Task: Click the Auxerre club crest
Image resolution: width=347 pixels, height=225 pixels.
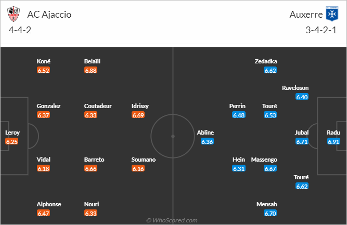Action: click(332, 14)
